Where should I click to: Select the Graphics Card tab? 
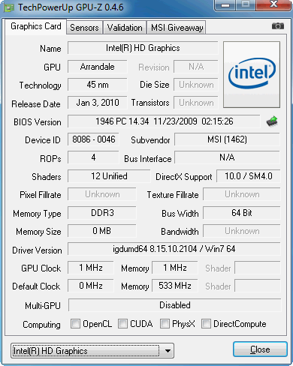36,26
